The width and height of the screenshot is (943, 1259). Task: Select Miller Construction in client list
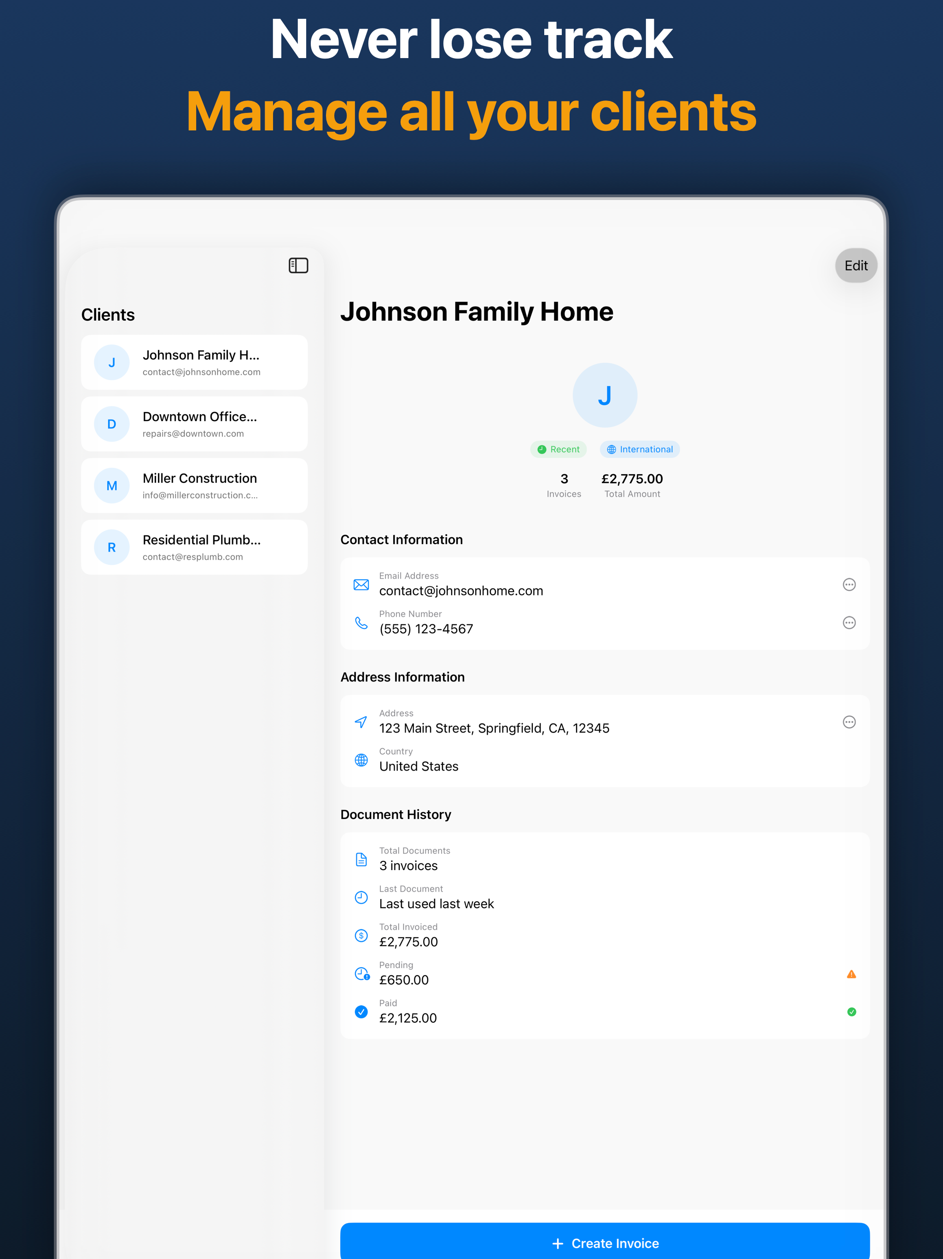(x=194, y=485)
